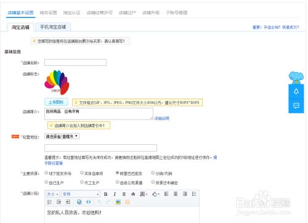Insert a numbered list at the start of the second toolbar row
Viewport: 308px width, 223px height.
(x=49, y=202)
